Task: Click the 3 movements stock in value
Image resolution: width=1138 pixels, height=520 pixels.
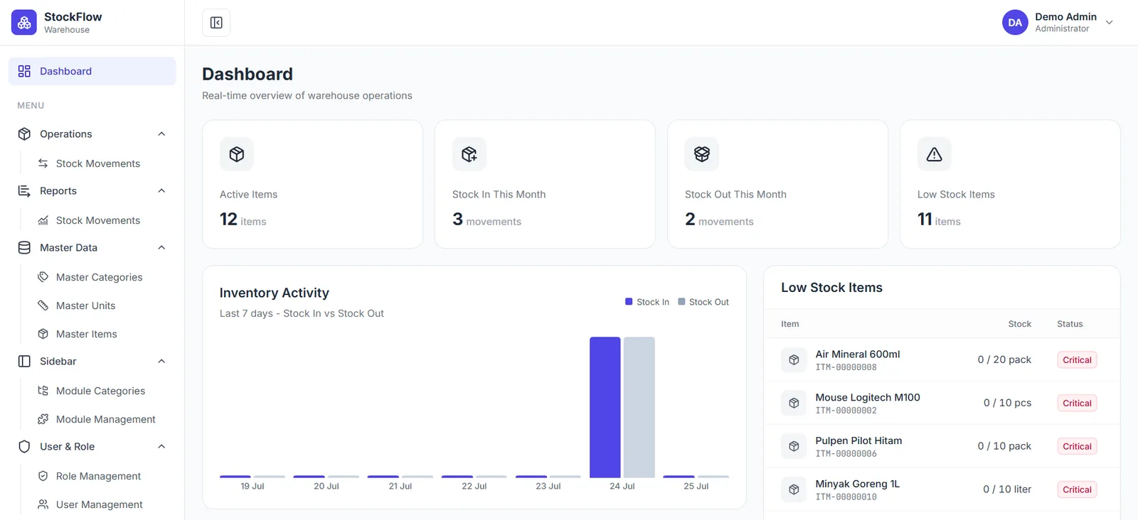Action: (486, 220)
